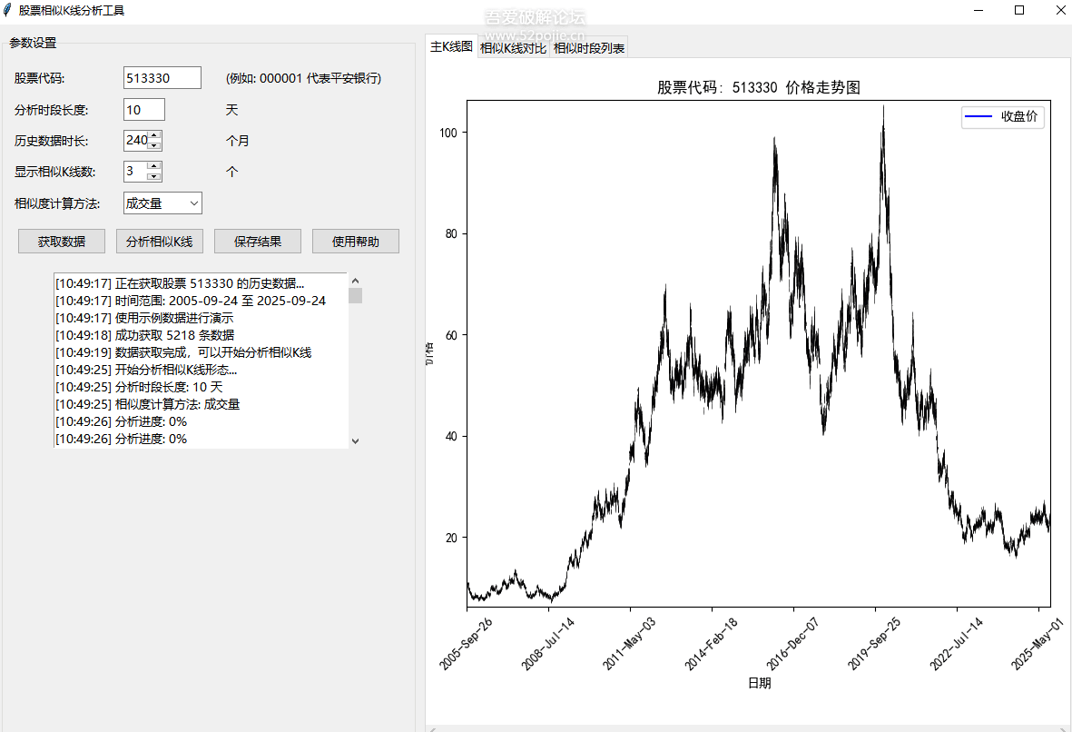Open the 相似K线对比 tab
Image resolution: width=1072 pixels, height=732 pixels.
point(513,48)
